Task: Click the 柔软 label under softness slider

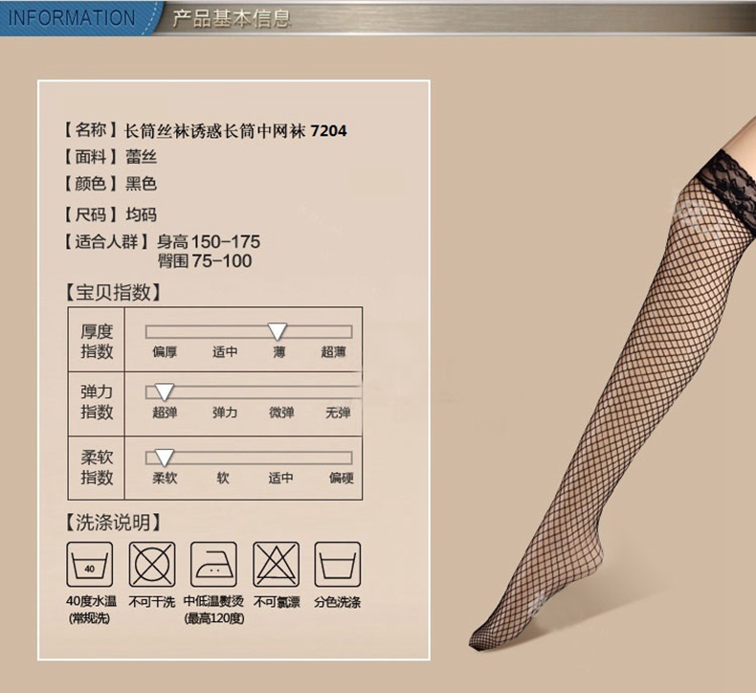Action: click(x=165, y=478)
